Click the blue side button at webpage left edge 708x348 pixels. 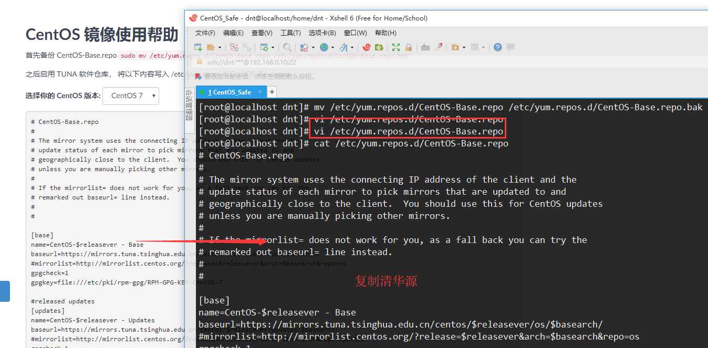[x=5, y=291]
